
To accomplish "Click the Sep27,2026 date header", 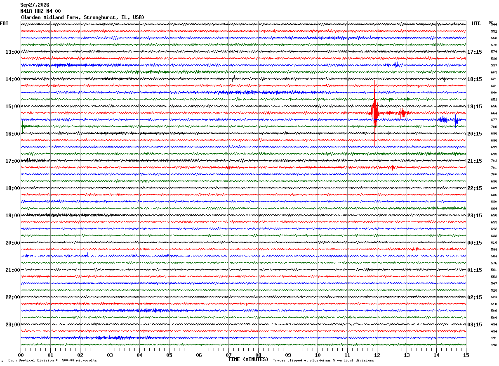I will click(35, 5).
